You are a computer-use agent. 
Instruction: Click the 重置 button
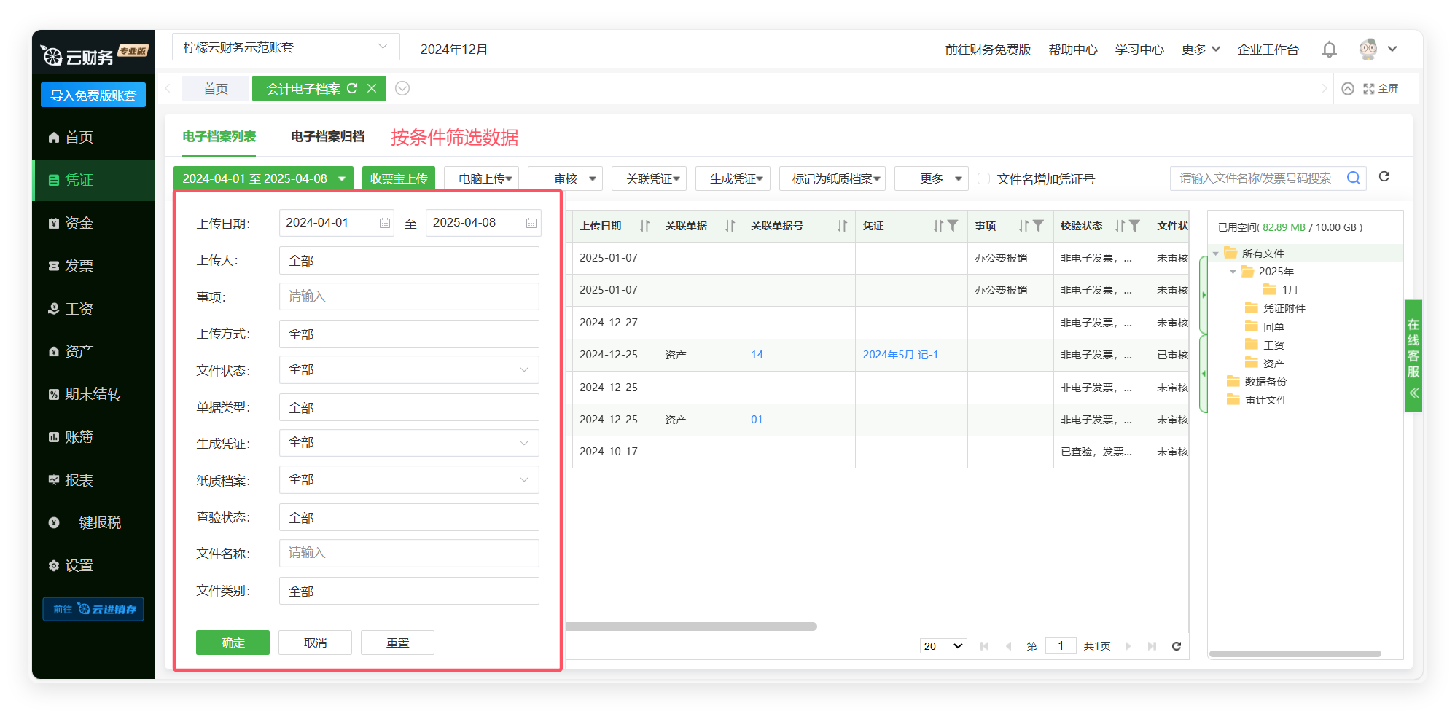pyautogui.click(x=397, y=643)
